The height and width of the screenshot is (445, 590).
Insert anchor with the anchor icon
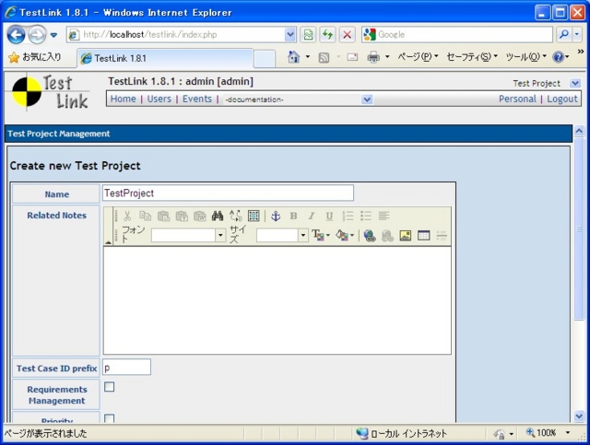tap(276, 216)
